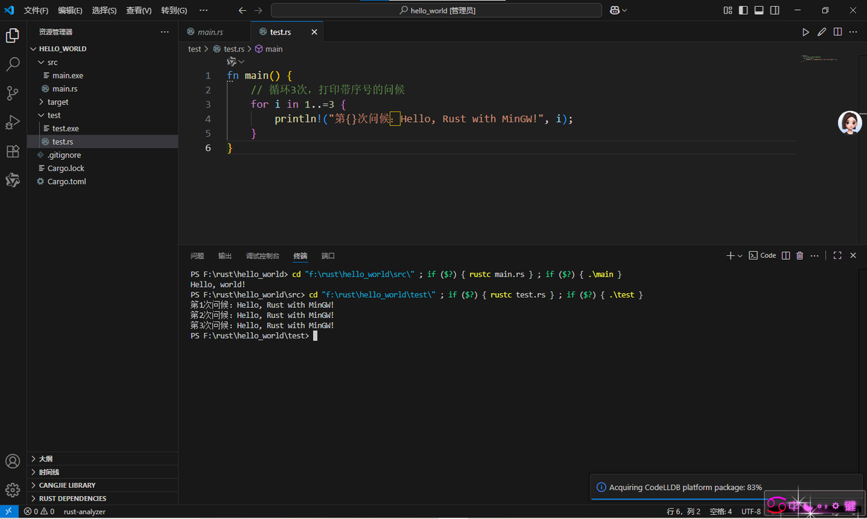
Task: Click the main symbol in breadcrumbs
Action: coord(269,49)
